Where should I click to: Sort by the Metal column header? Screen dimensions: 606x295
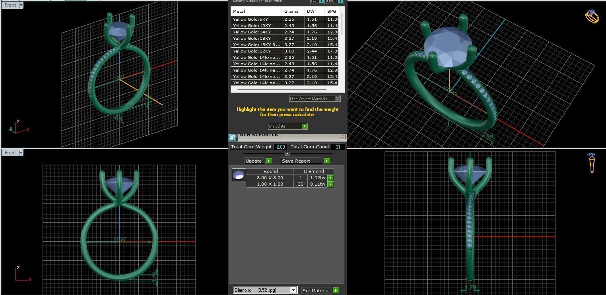pos(256,12)
